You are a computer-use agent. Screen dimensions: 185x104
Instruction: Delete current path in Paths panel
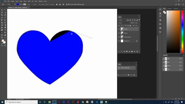tap(134, 75)
